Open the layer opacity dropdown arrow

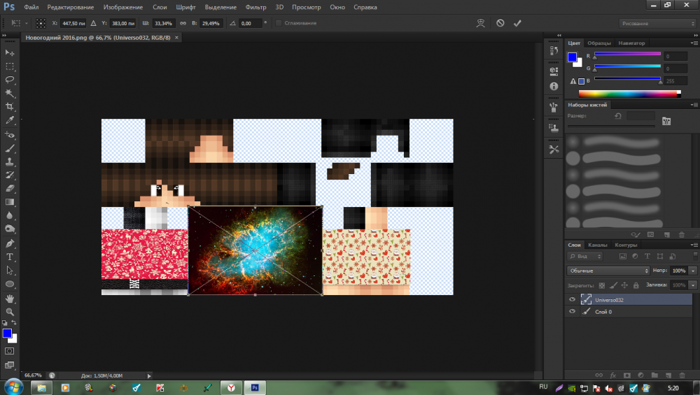click(x=693, y=271)
